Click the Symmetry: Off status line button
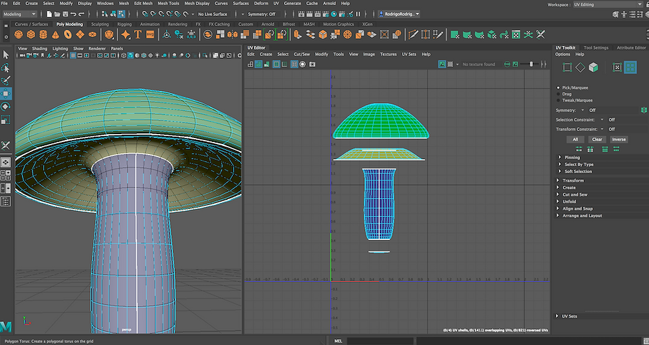 point(261,14)
